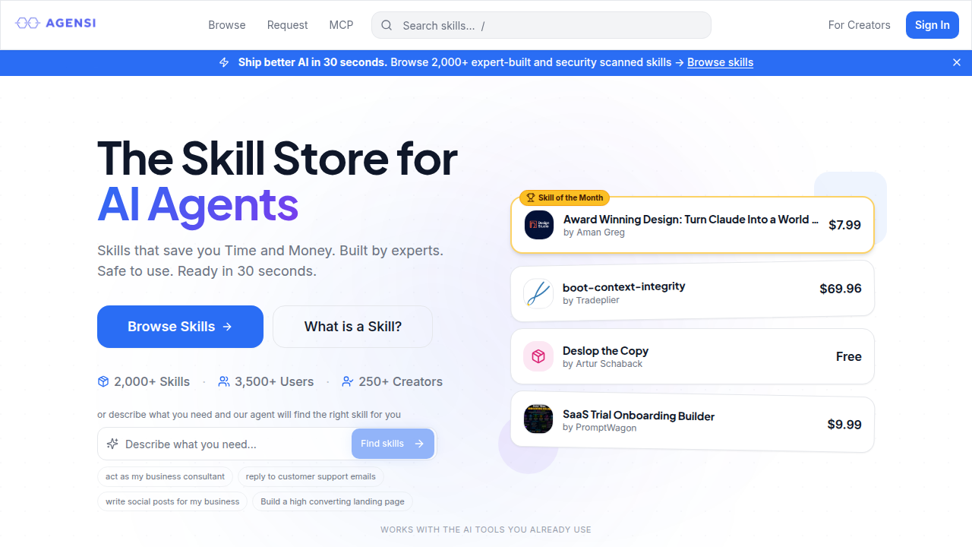Click the boot-context-integrity skill icon
The width and height of the screenshot is (972, 547).
tap(538, 293)
